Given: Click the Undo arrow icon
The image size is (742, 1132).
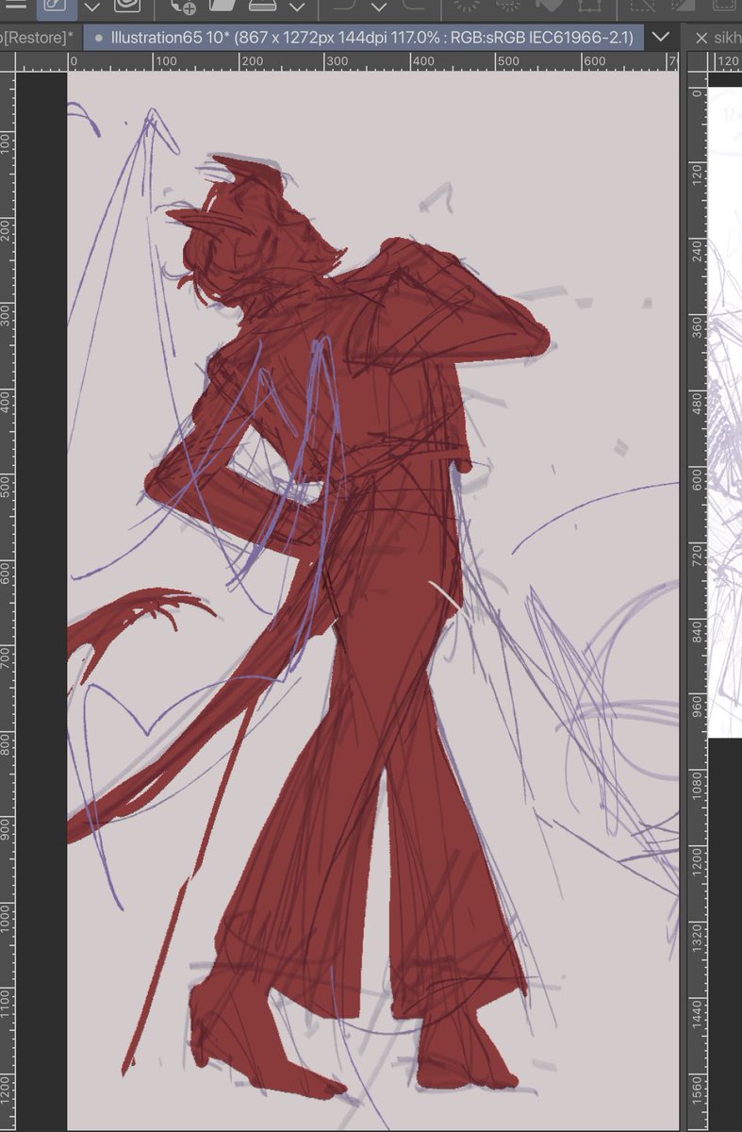Looking at the screenshot, I should coord(345,6).
